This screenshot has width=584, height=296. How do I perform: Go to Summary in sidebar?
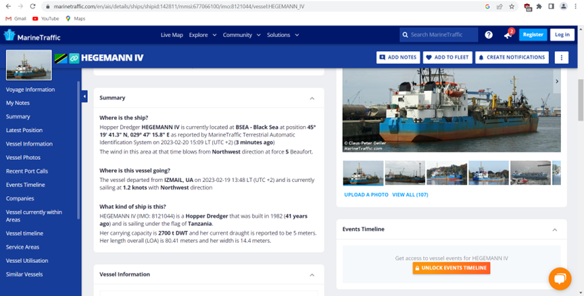tap(18, 117)
